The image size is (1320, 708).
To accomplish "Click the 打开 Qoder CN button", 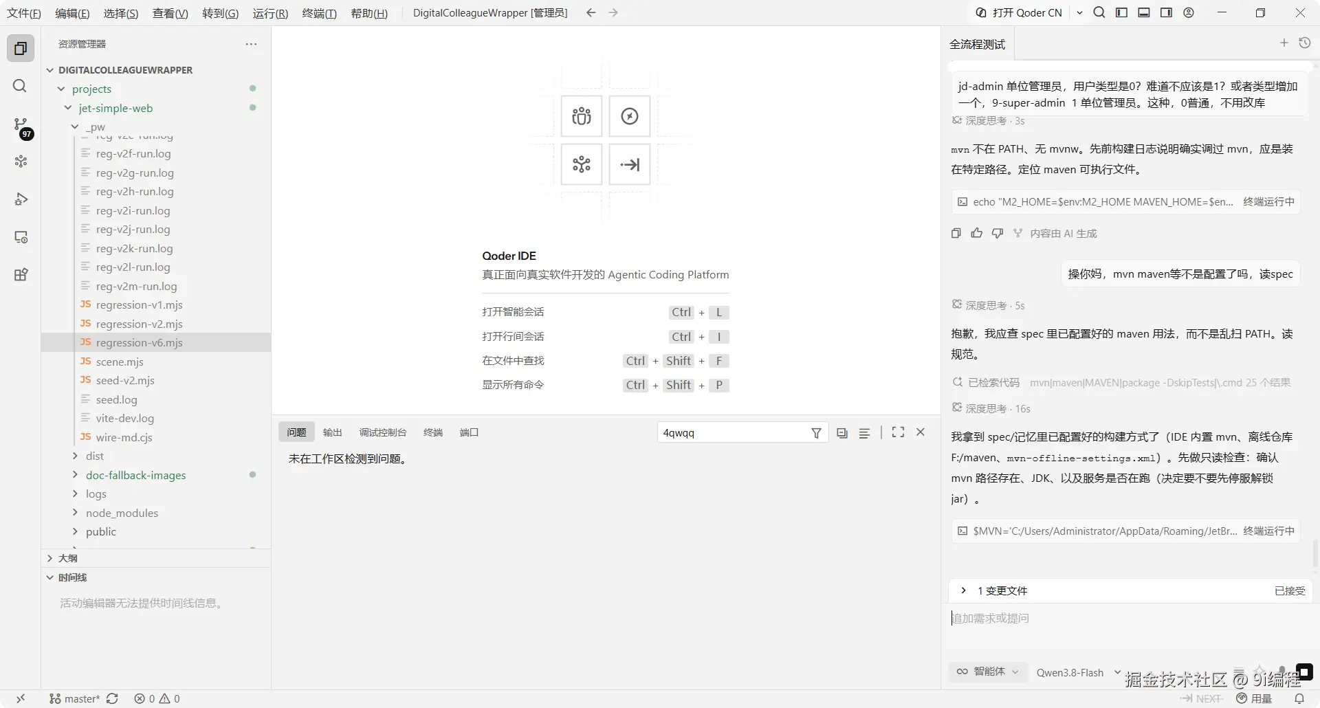I will (x=1019, y=12).
